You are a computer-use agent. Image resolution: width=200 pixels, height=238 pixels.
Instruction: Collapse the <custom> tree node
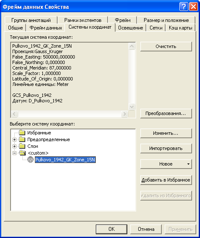14,153
